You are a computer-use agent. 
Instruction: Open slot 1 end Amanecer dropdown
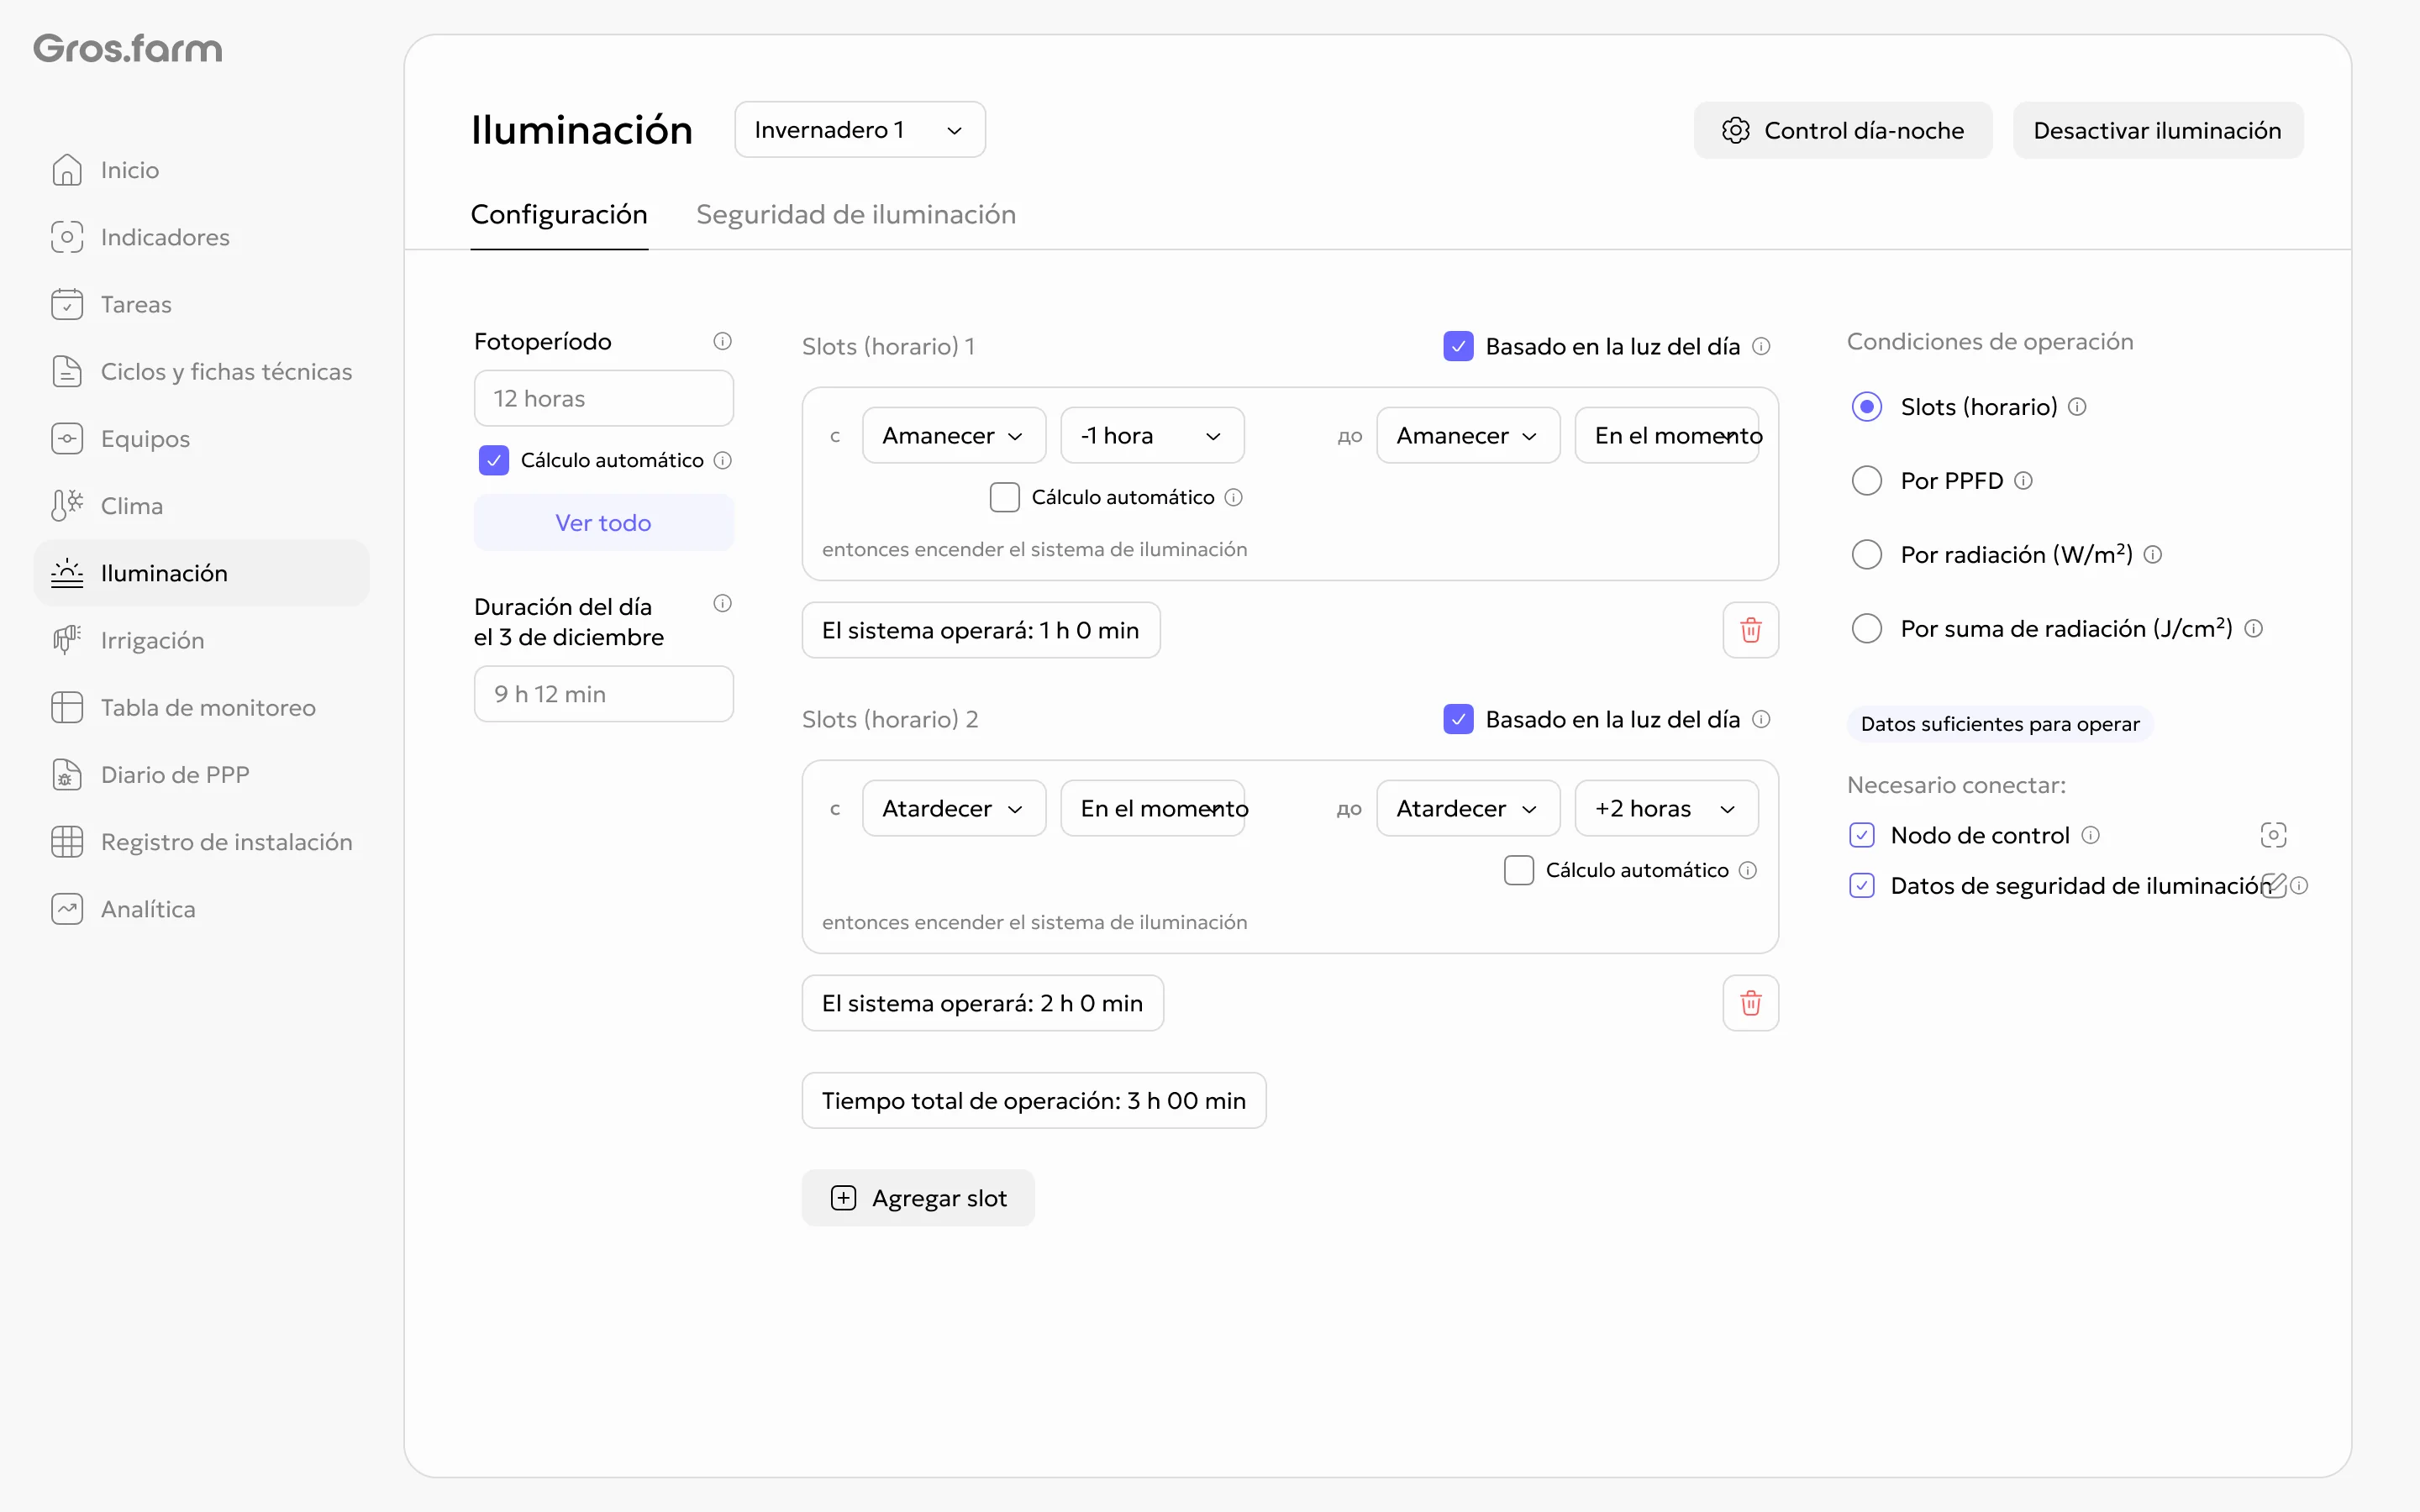1467,435
